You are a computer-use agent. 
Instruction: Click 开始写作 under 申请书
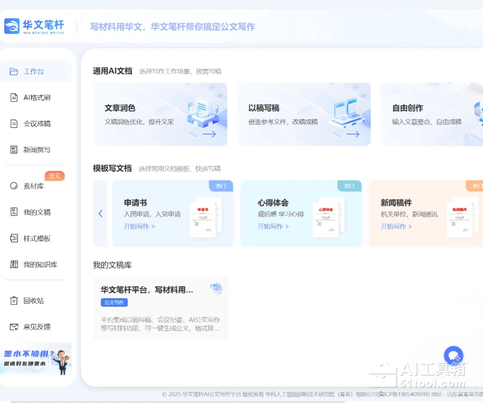click(x=140, y=226)
